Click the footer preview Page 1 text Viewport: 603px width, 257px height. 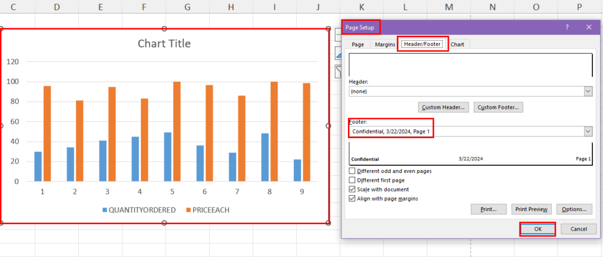(x=583, y=159)
